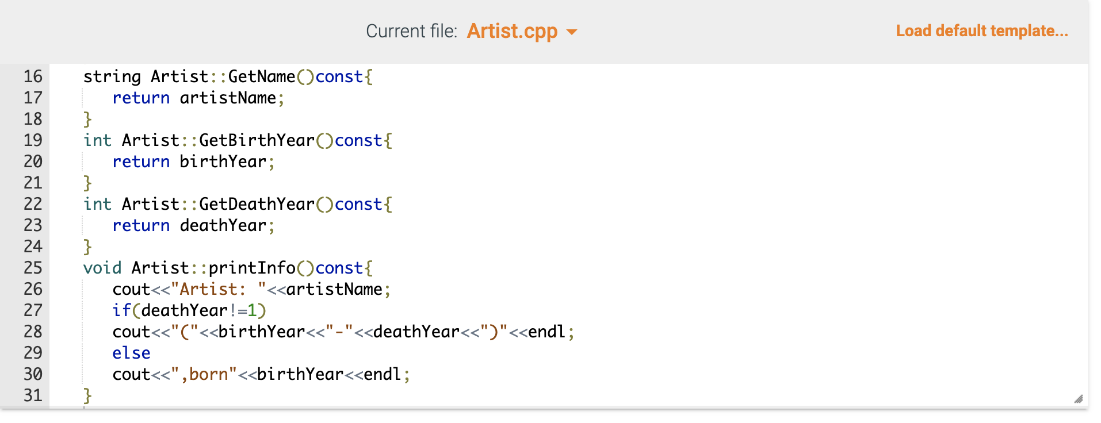The width and height of the screenshot is (1101, 423).
Task: Click the 'Current file:' label
Action: pyautogui.click(x=412, y=31)
